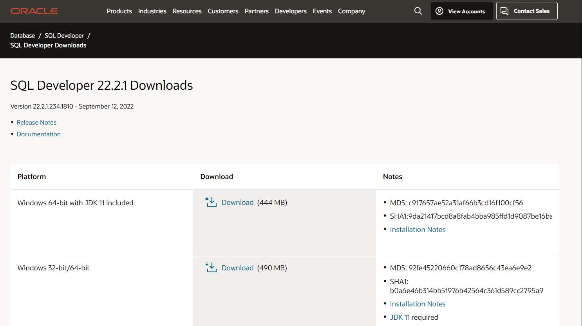Download the 444 MB Windows 64-bit package
The image size is (582, 326).
[x=237, y=202]
